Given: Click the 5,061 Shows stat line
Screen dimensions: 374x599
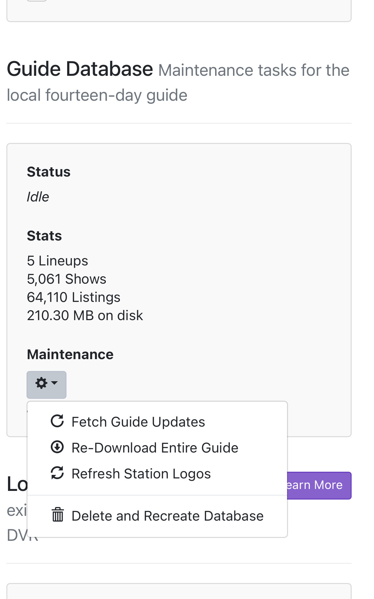Looking at the screenshot, I should 66,279.
